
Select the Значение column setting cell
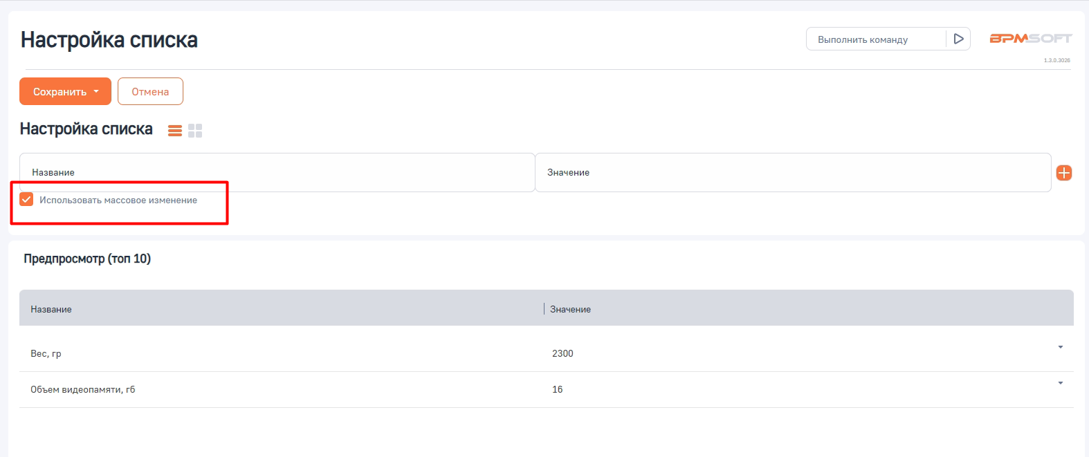[x=793, y=172]
